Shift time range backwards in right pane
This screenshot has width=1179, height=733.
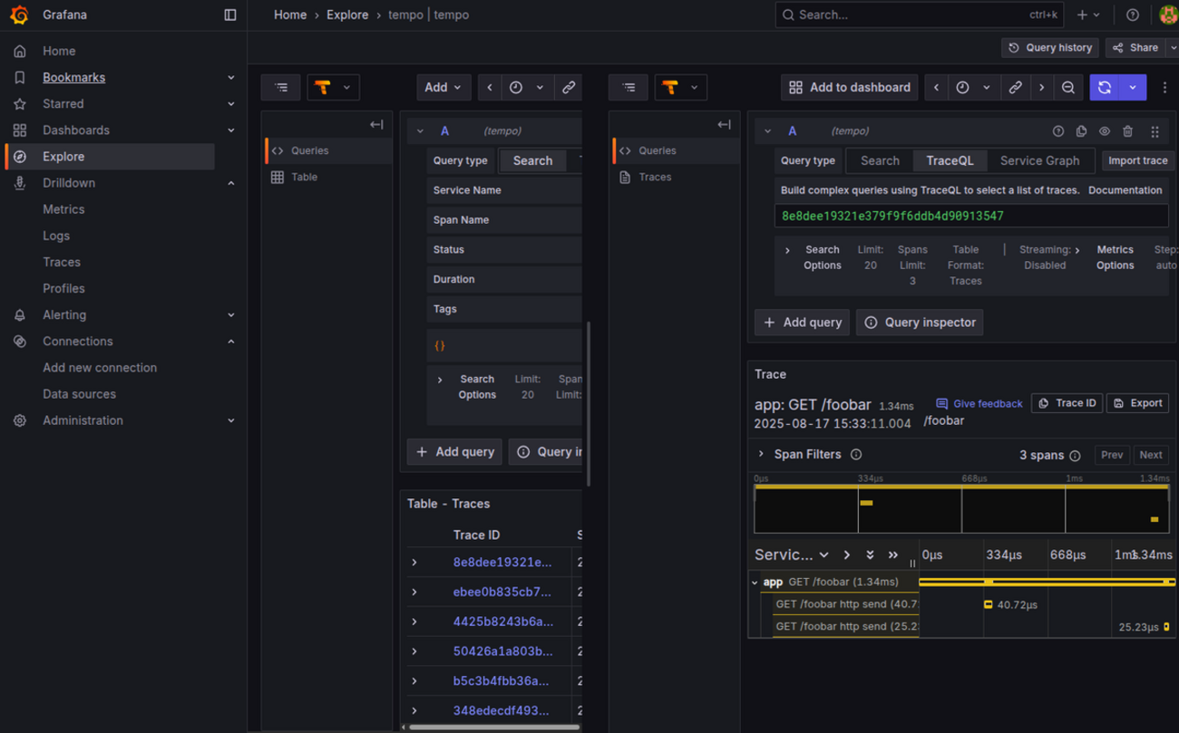point(937,87)
